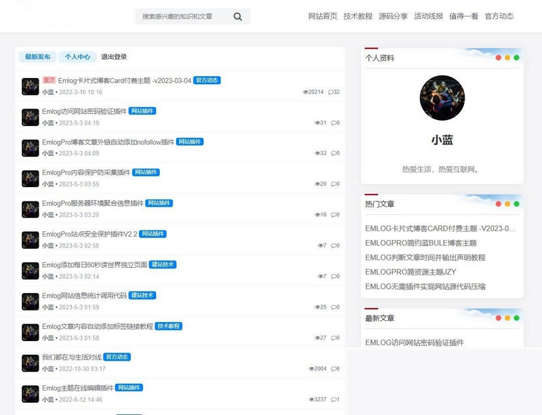The width and height of the screenshot is (542, 415).
Task: Click the 官方动态 tag next to the pinned post
Action: [207, 80]
